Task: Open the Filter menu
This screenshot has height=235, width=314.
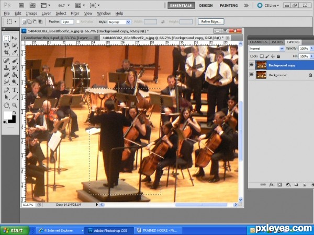Action: [x=75, y=14]
